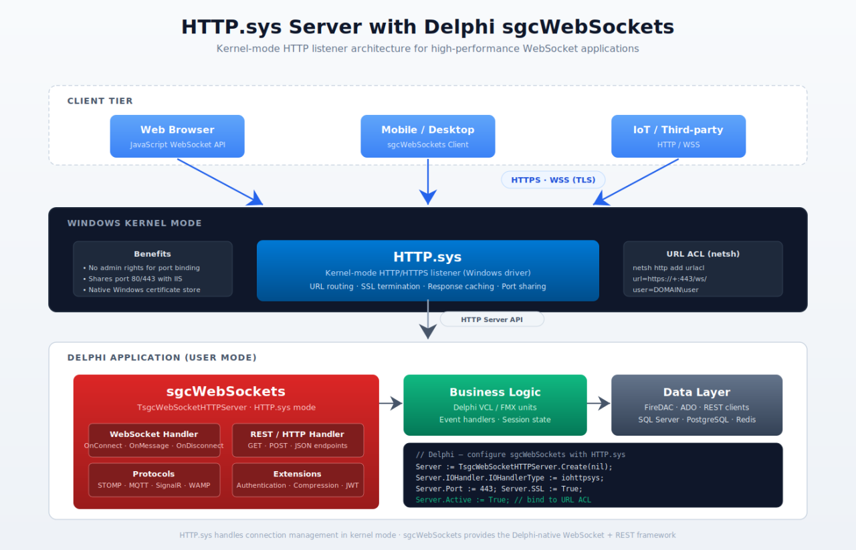
Task: Select the Mobile / Desktop client box
Action: pyautogui.click(x=428, y=136)
